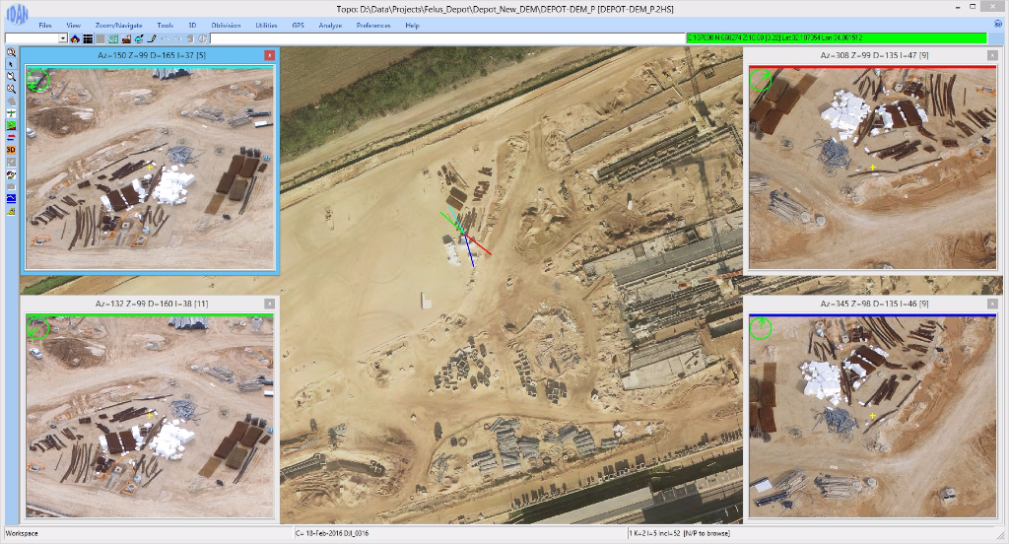This screenshot has height=544, width=1009.
Task: Expand the toolbar combo box dropdown arrow
Action: point(63,38)
